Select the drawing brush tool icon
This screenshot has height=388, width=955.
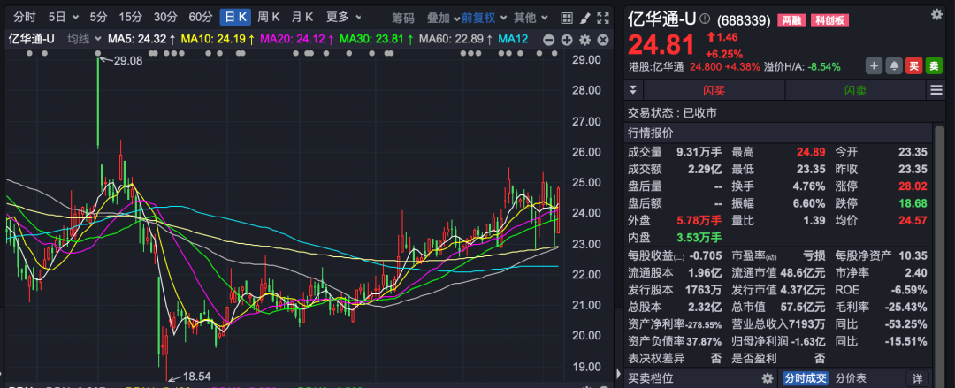click(584, 18)
